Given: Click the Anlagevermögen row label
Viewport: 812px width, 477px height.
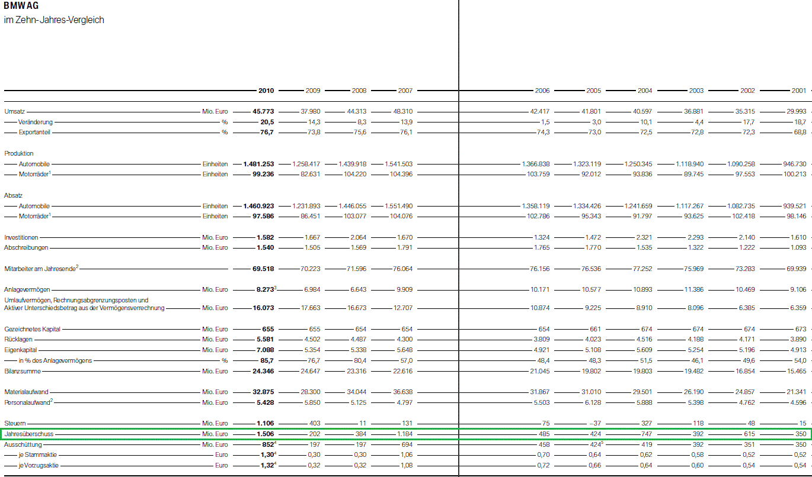Looking at the screenshot, I should coord(27,289).
